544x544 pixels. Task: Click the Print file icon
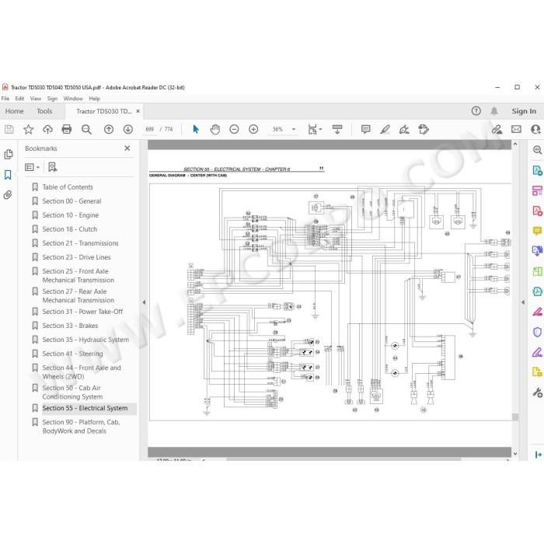[67, 130]
